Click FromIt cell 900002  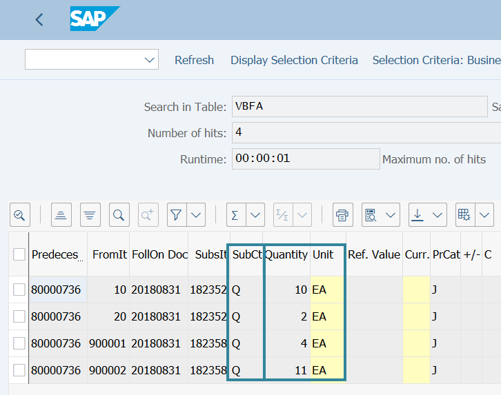click(108, 370)
